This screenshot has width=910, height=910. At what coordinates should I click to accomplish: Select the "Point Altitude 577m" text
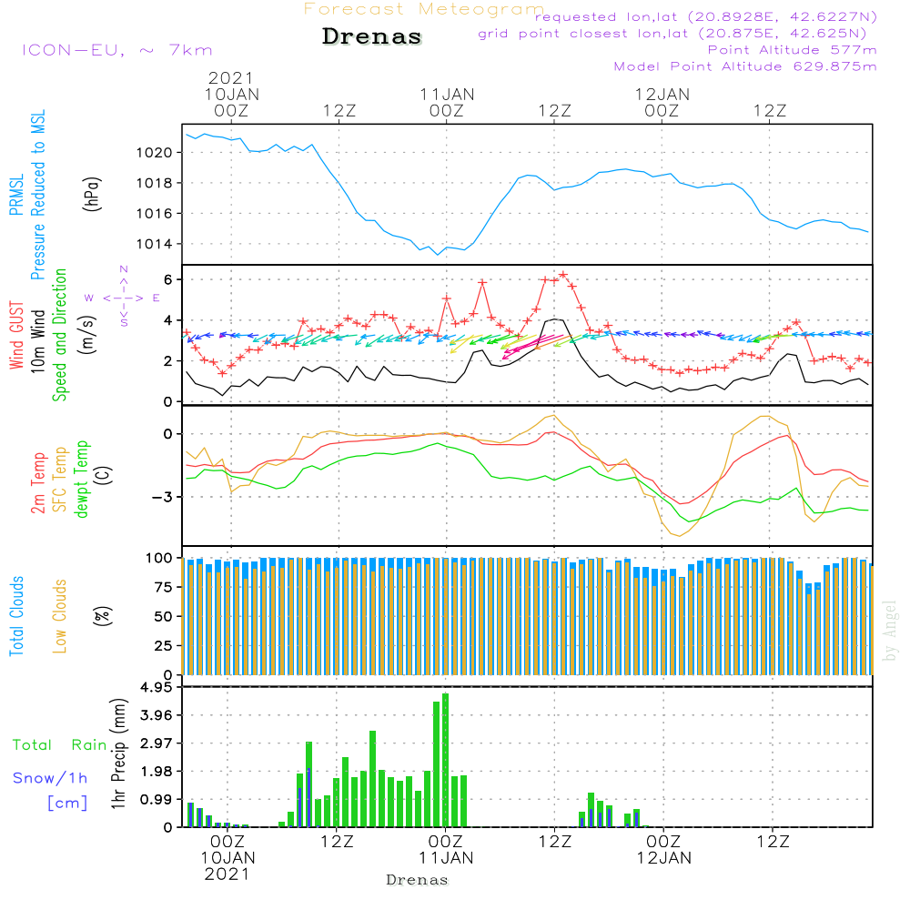(793, 50)
